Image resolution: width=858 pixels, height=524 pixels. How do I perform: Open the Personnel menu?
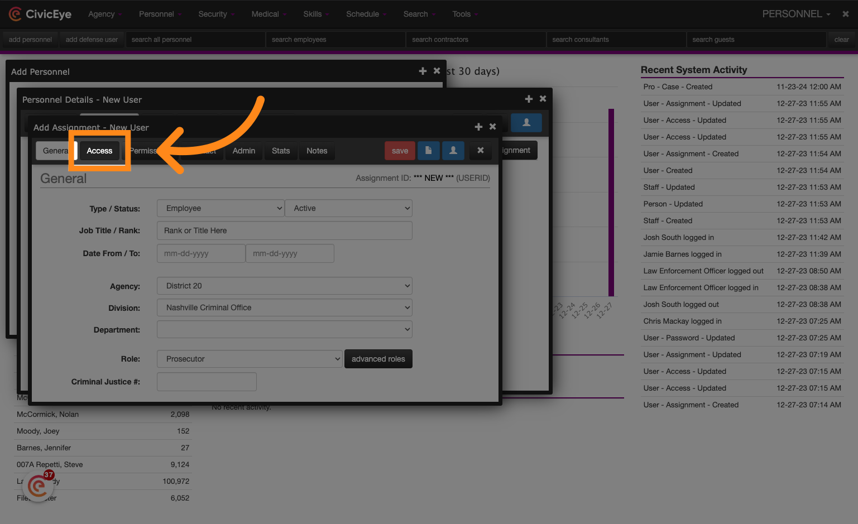coord(160,14)
